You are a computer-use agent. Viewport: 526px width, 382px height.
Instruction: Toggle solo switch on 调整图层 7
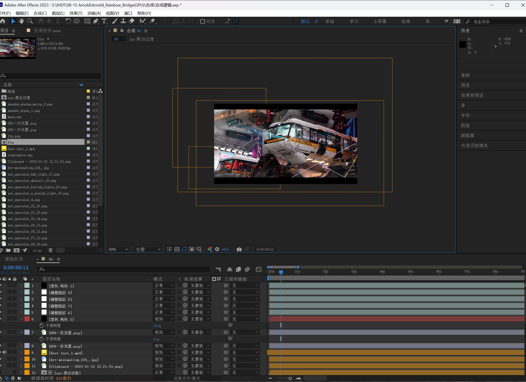tap(10, 306)
